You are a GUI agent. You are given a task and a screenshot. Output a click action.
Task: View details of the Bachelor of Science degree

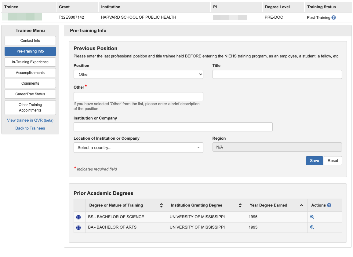[312, 217]
